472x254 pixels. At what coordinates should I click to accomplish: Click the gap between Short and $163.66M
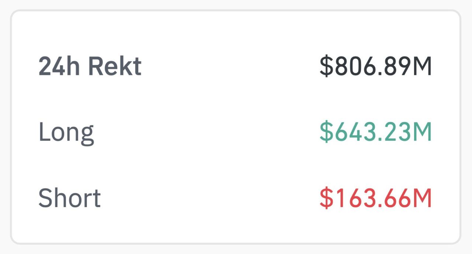point(210,198)
